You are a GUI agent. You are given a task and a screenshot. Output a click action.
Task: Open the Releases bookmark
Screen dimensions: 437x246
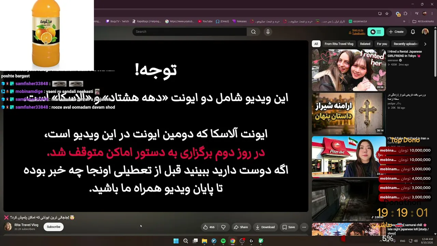[239, 21]
